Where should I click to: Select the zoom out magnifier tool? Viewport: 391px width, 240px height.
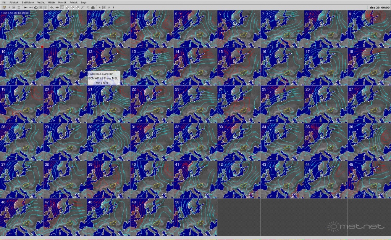point(52,7)
